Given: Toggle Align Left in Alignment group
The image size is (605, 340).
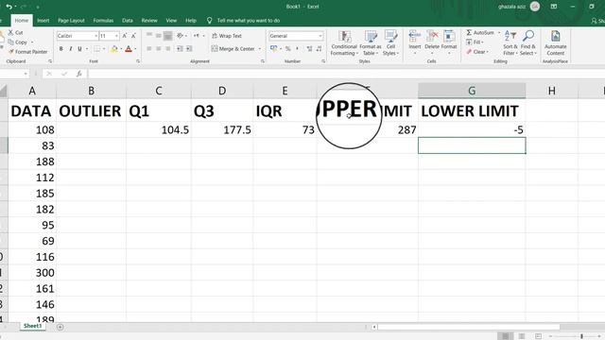Looking at the screenshot, I should click(x=149, y=49).
